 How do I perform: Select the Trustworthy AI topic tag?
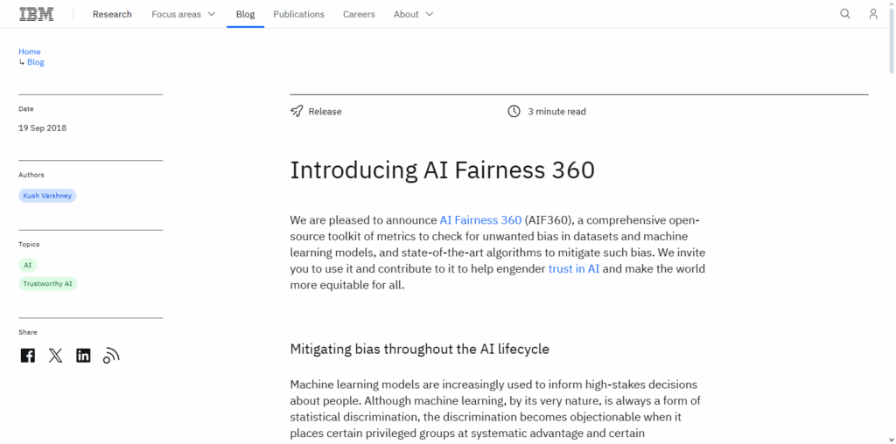(47, 284)
